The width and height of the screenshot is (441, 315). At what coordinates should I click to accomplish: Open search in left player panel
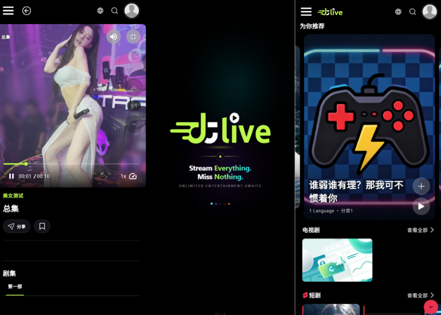(x=115, y=11)
